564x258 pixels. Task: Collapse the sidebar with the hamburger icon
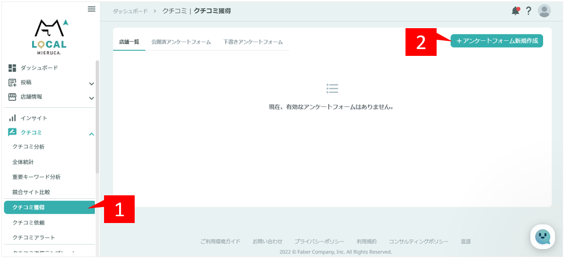(x=92, y=9)
